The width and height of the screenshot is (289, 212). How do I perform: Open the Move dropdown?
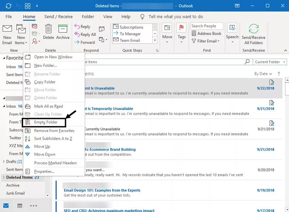coord(167,33)
